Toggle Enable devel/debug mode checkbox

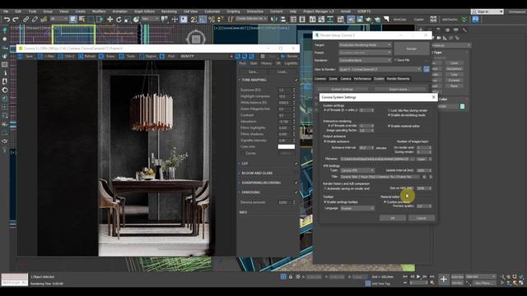tap(389, 115)
